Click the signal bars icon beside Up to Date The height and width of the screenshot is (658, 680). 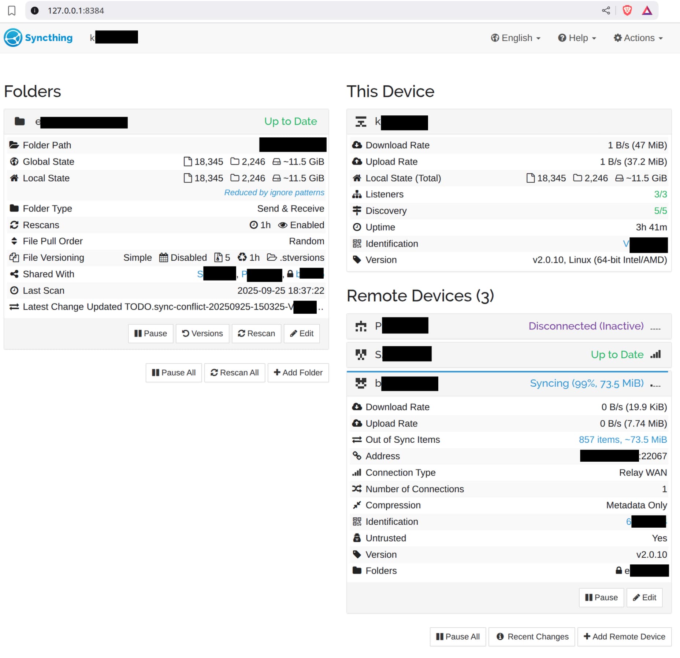point(655,354)
